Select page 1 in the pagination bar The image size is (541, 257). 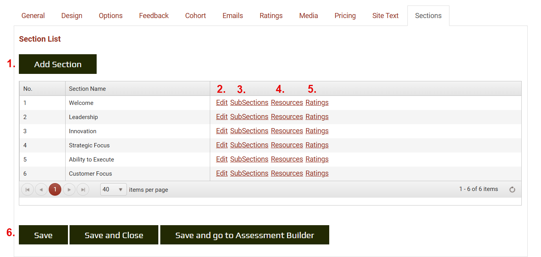[x=55, y=189]
